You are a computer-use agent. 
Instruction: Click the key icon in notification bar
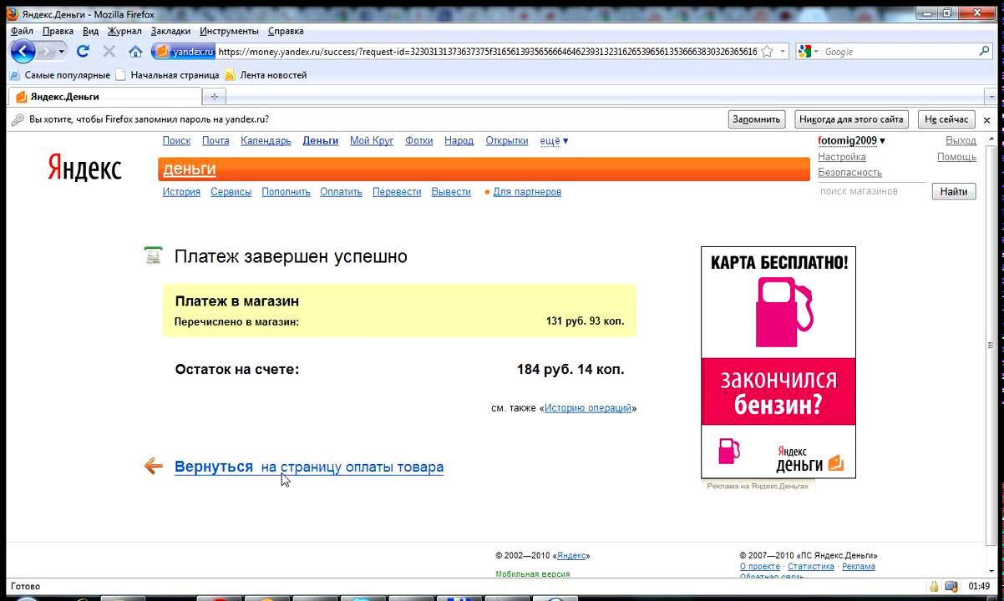tap(18, 119)
